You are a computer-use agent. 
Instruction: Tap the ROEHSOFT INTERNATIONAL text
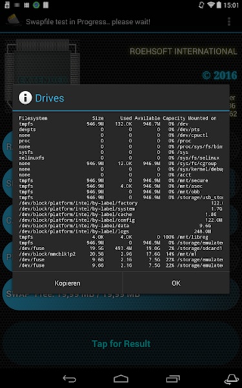point(183,51)
